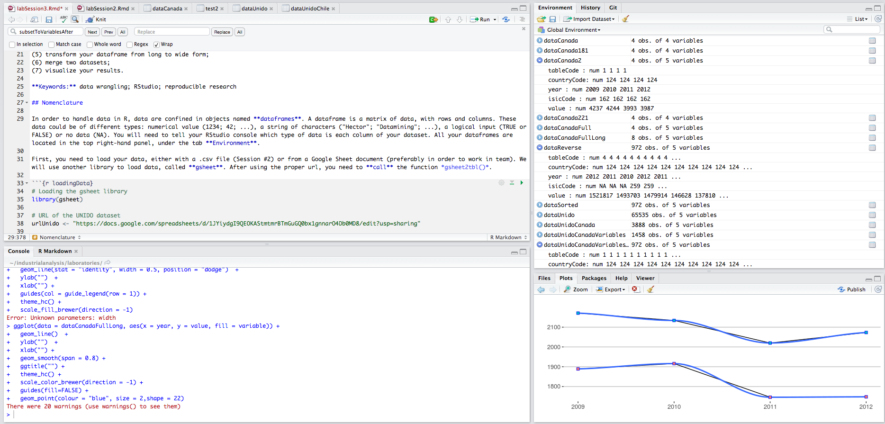Expand the dataUnido dataframe entry

pos(540,215)
